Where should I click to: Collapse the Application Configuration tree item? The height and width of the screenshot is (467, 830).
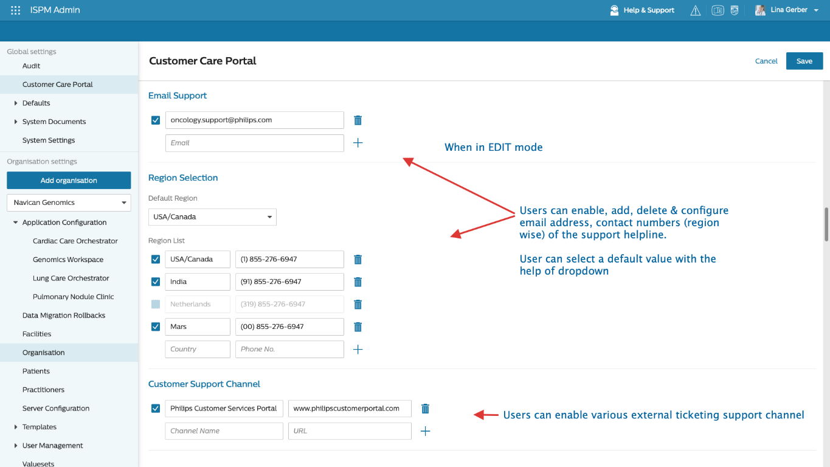click(16, 223)
